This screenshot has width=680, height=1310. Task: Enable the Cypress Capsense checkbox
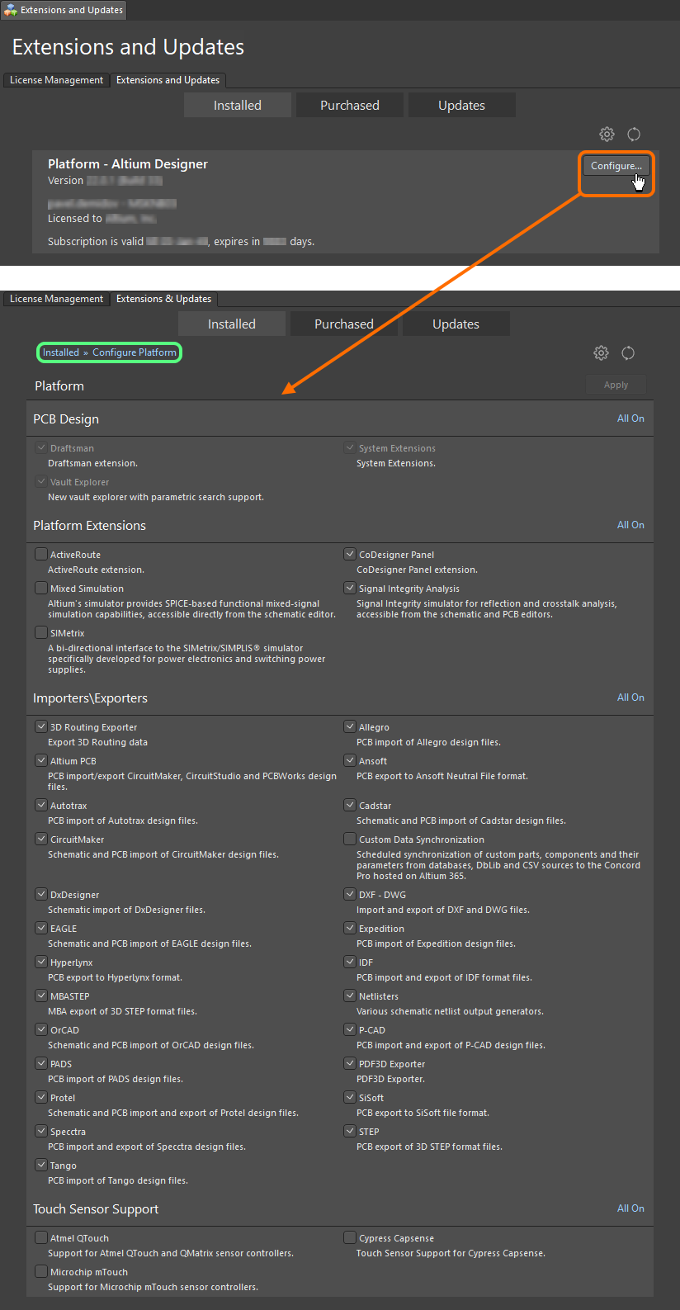tap(350, 1237)
